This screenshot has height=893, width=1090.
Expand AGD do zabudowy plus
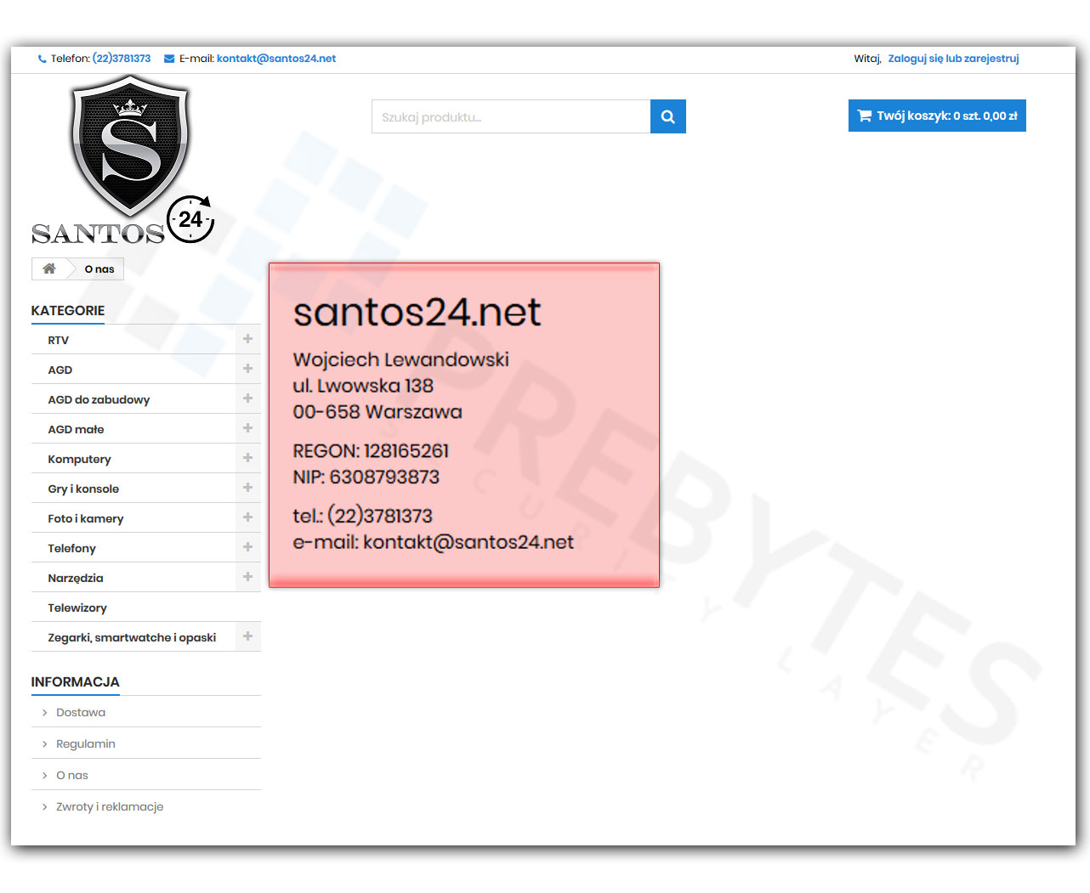(x=247, y=398)
